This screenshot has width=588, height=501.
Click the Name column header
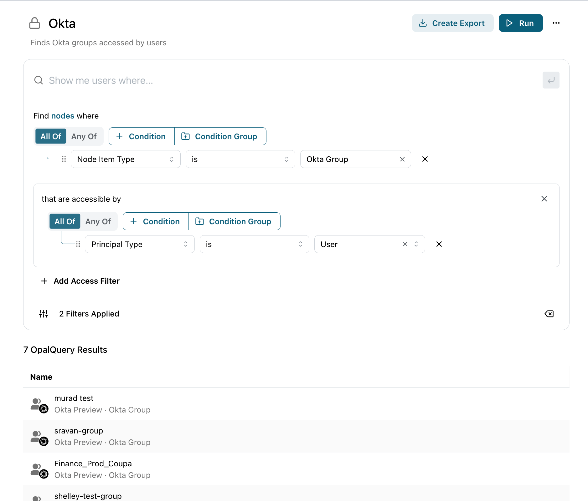click(x=41, y=377)
